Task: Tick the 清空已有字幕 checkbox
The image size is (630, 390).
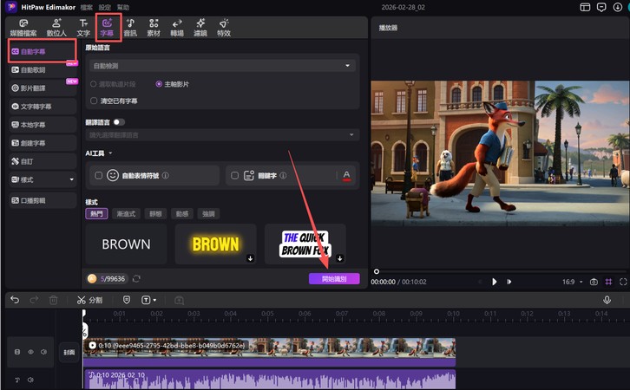Action: 94,101
